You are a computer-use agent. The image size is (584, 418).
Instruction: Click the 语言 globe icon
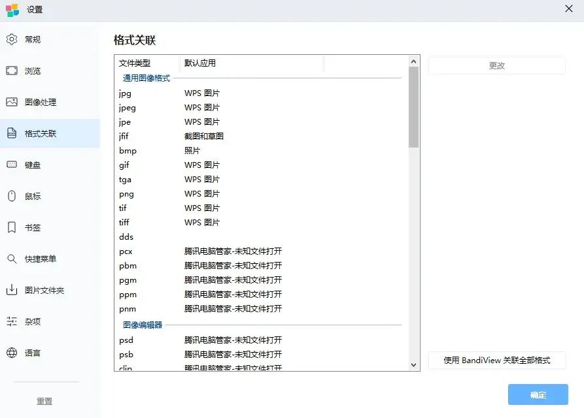(x=12, y=353)
